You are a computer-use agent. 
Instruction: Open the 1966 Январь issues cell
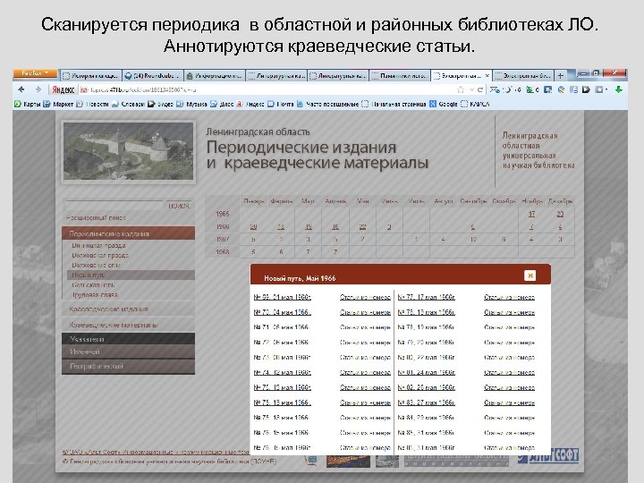[253, 226]
